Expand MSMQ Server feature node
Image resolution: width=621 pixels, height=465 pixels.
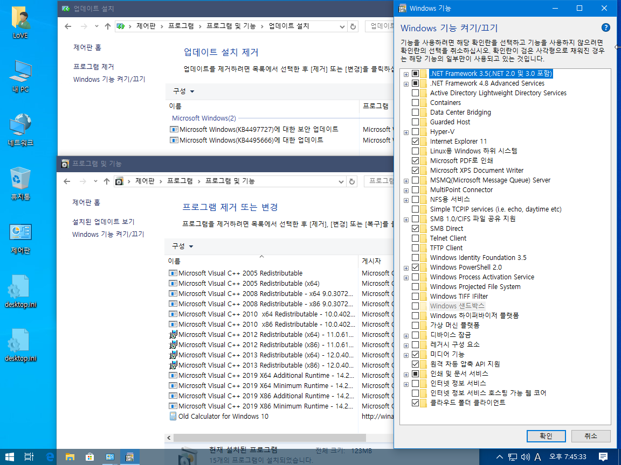coord(406,181)
